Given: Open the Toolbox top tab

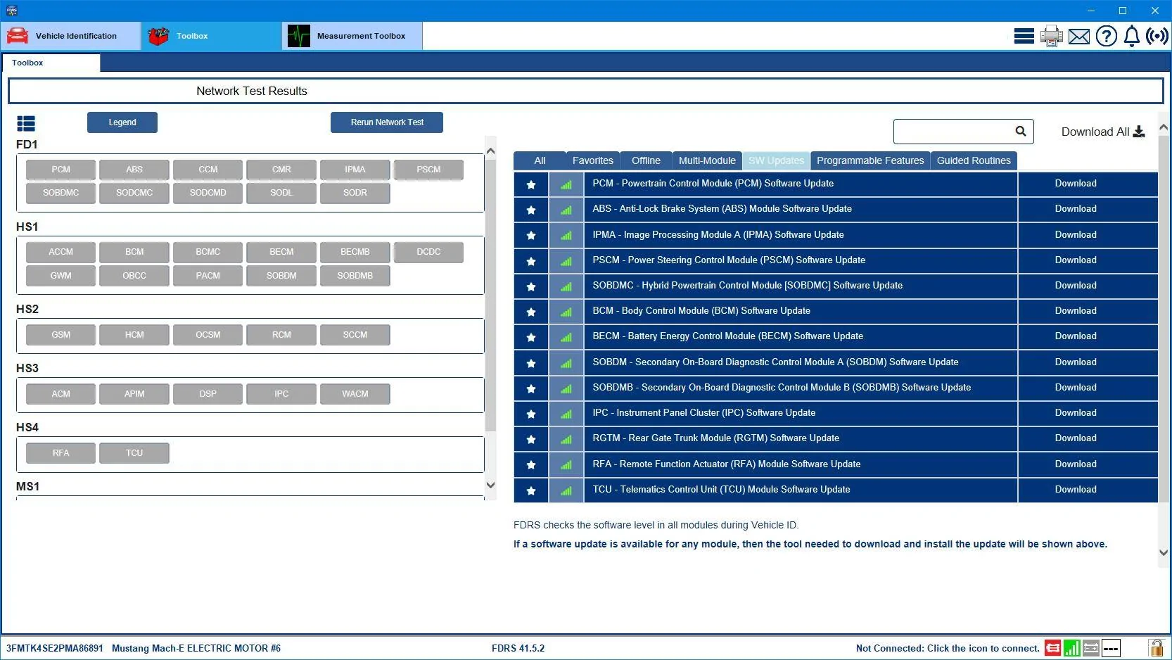Looking at the screenshot, I should (211, 36).
